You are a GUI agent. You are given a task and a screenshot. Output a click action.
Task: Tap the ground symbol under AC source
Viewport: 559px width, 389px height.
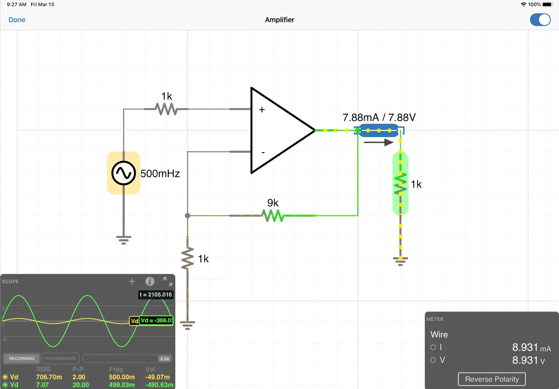[123, 240]
